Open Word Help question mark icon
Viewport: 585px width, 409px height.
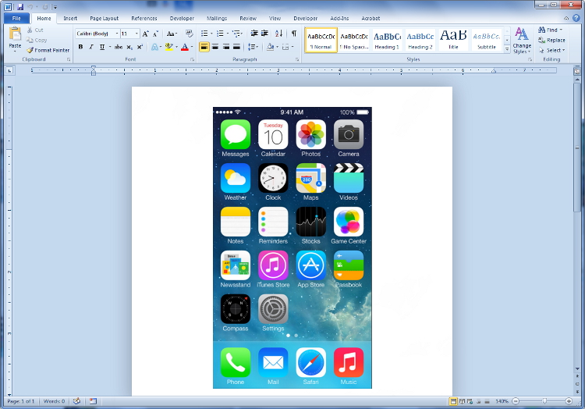(576, 18)
